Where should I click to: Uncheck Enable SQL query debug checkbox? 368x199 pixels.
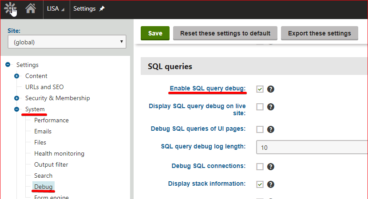point(260,89)
